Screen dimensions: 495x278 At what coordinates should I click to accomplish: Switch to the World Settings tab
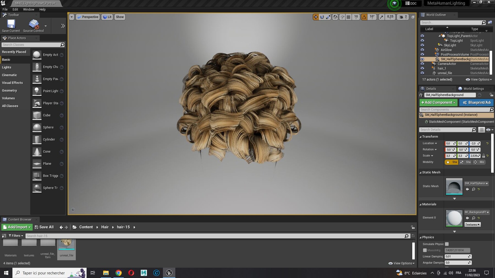tap(473, 88)
